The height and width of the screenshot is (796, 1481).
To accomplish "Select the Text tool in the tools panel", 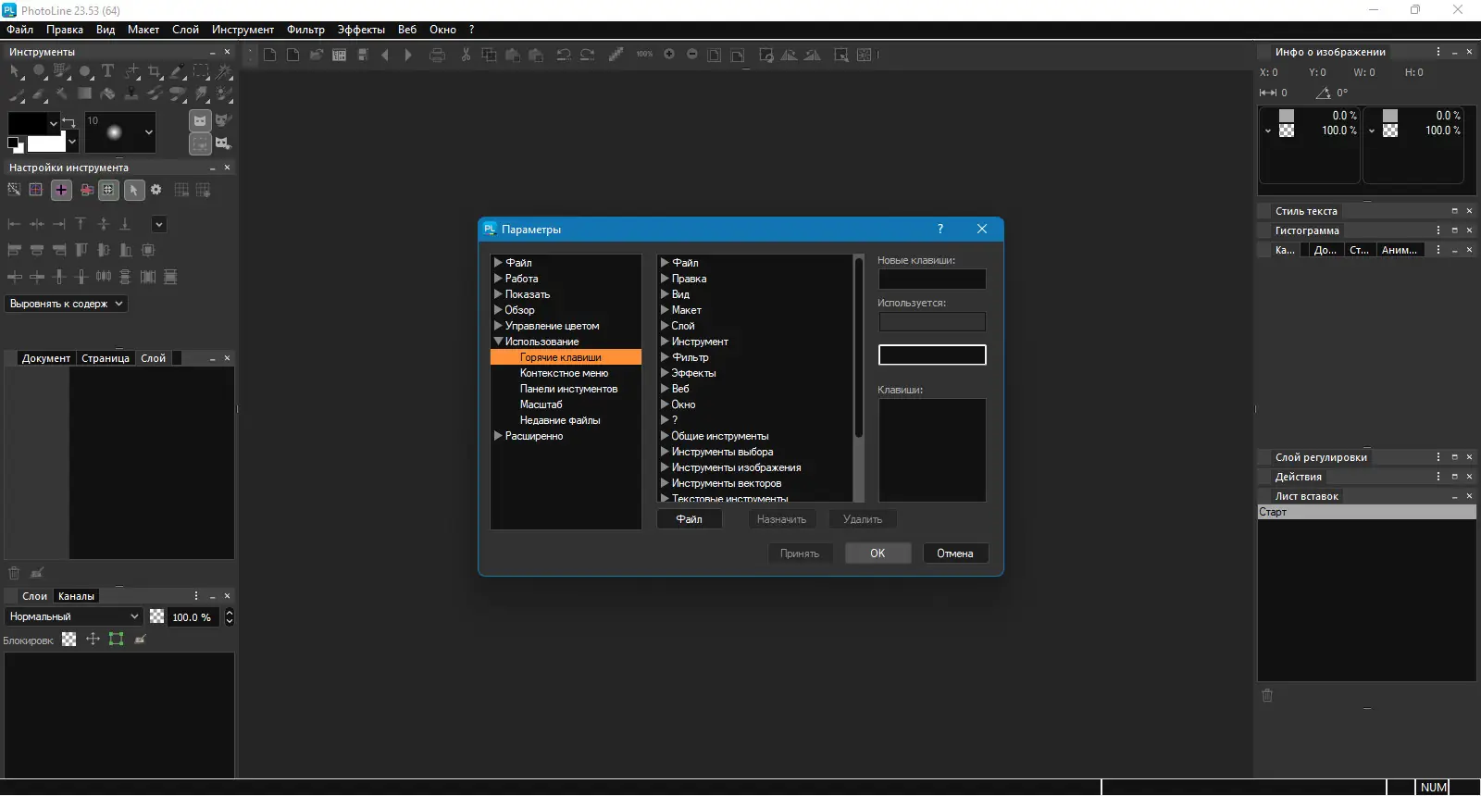I will (x=107, y=71).
